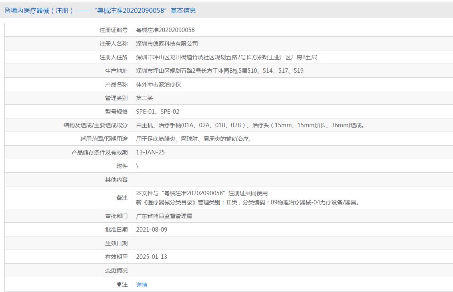Click the 注册证编号 label
This screenshot has height=292, width=453.
113,30
